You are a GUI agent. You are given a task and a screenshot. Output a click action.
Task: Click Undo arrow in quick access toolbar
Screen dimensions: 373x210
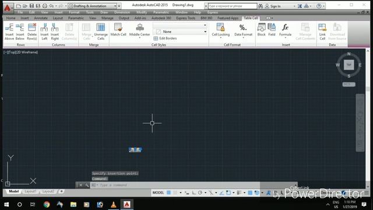coord(51,6)
